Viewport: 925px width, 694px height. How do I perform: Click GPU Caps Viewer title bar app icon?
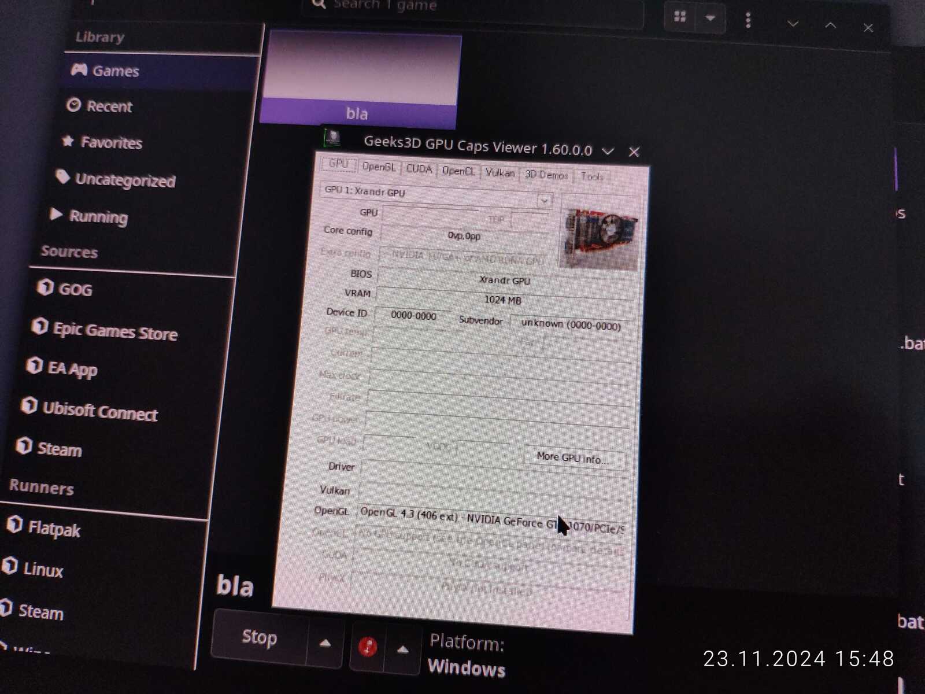tap(332, 137)
